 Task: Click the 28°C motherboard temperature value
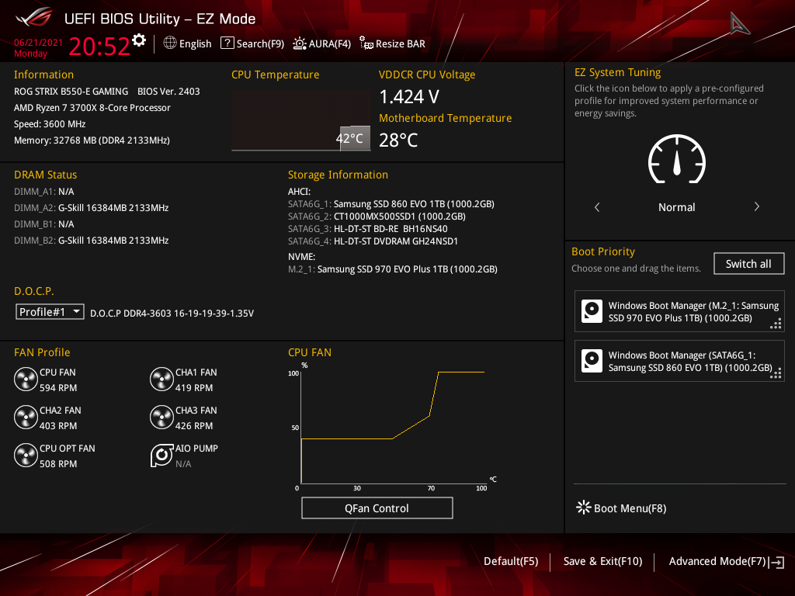(398, 140)
